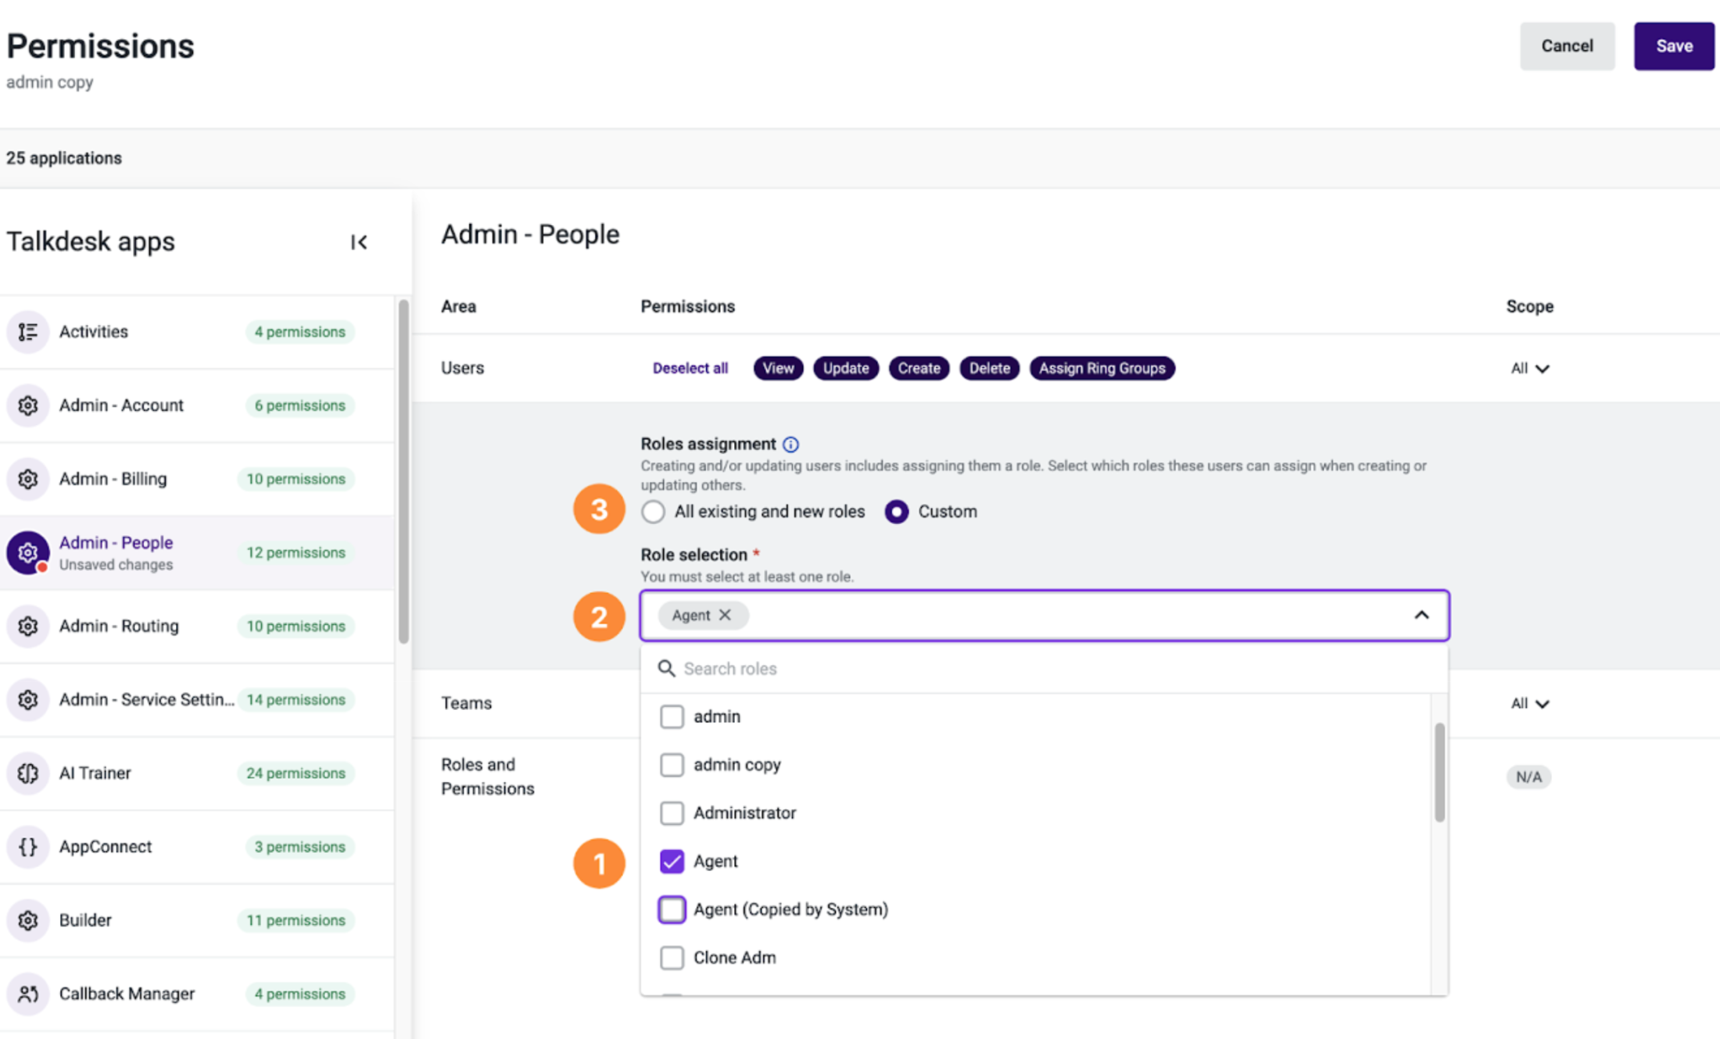Open Admin - Routing app permissions
The height and width of the screenshot is (1039, 1720).
(x=197, y=626)
